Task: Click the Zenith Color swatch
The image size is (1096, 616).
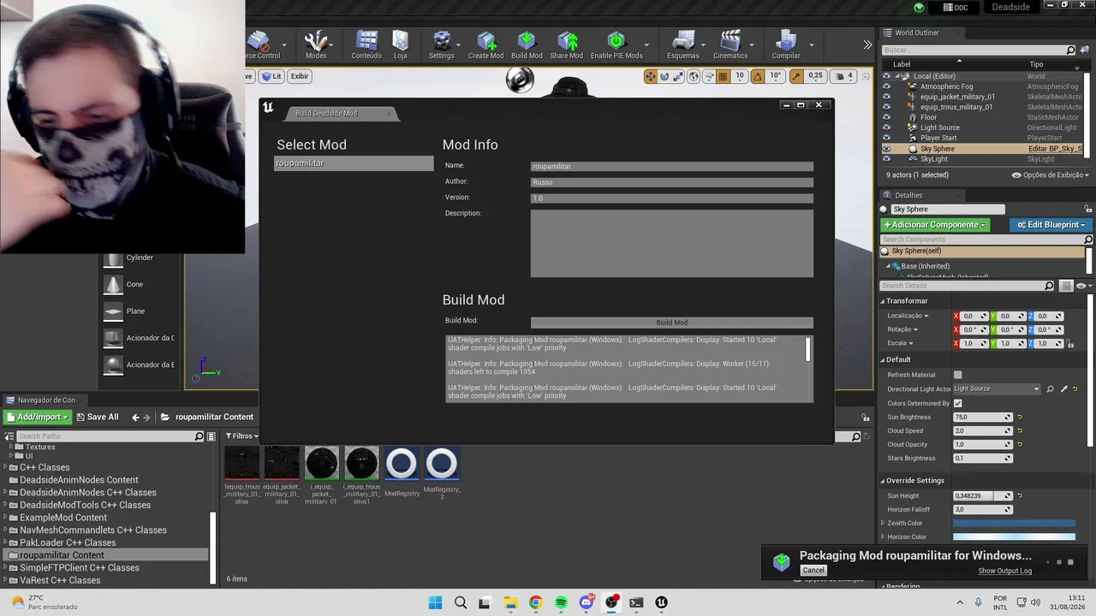Action: (x=1014, y=523)
